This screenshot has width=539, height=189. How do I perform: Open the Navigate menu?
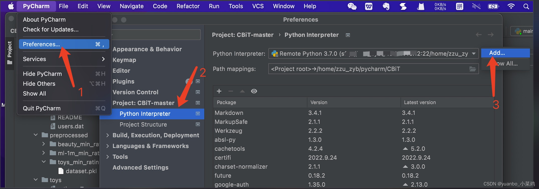[132, 6]
